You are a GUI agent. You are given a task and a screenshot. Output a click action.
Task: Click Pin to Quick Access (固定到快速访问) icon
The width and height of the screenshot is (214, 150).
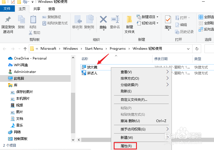pyautogui.click(x=8, y=19)
